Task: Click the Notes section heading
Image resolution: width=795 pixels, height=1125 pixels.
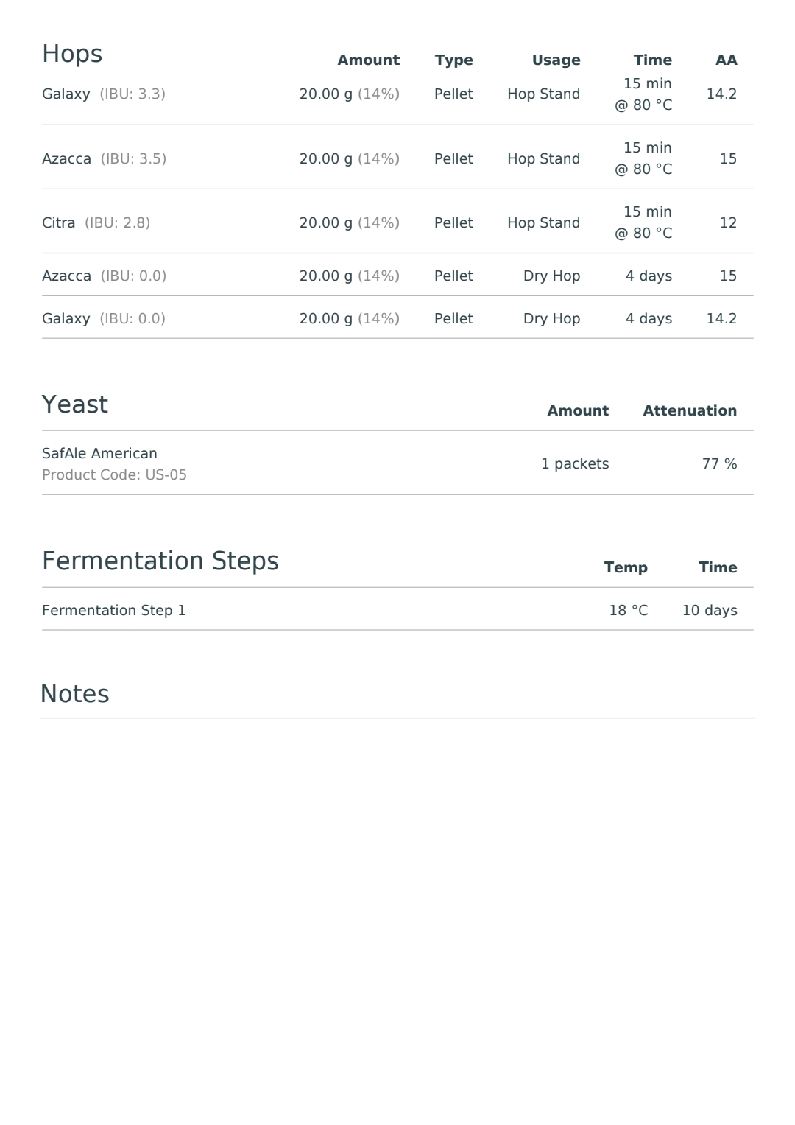Action: click(x=75, y=694)
